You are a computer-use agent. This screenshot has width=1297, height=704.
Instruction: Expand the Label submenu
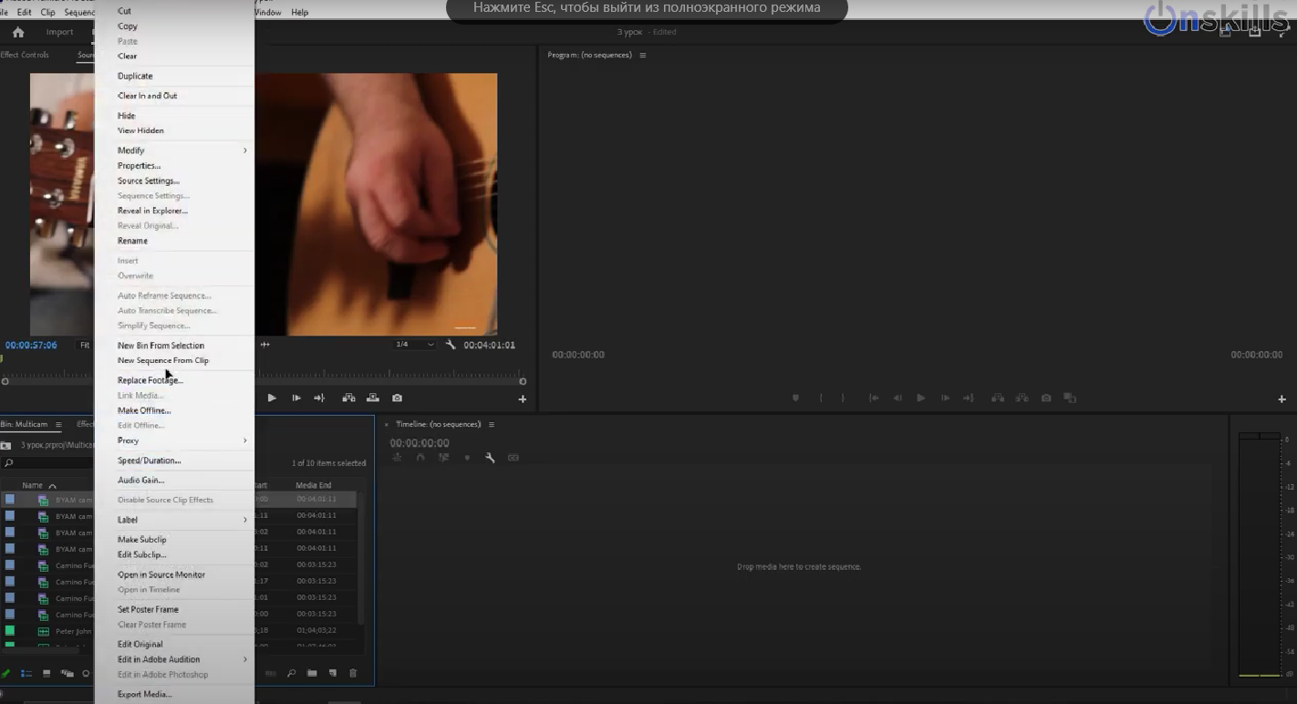(x=174, y=520)
